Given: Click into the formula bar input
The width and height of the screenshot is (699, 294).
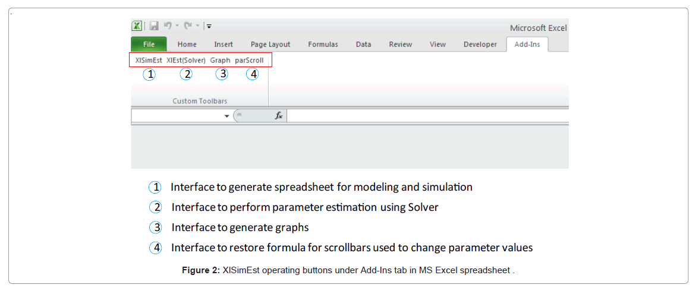Looking at the screenshot, I should point(428,116).
